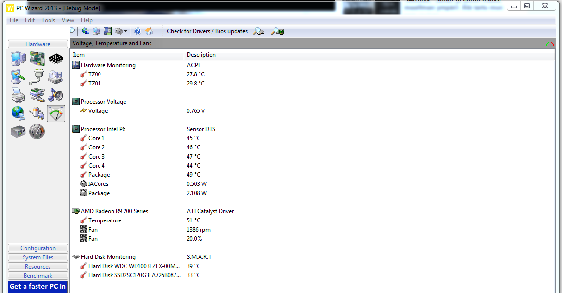Open the Printers icon in Hardware panel
562x293 pixels.
click(x=18, y=95)
